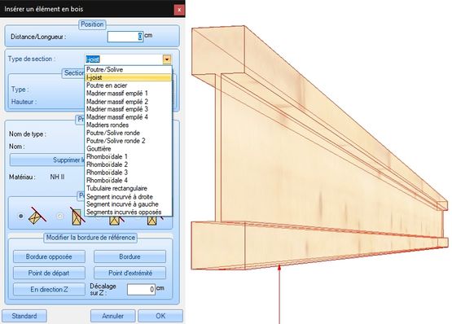
Task: Pick 'Poutre en acier' option
Action: click(x=129, y=85)
